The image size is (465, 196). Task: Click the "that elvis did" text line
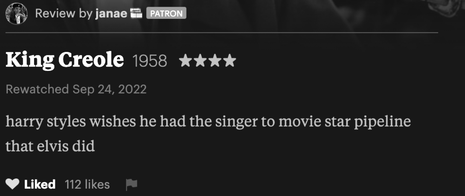[50, 146]
